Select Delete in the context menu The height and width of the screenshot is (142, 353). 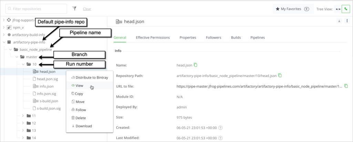pyautogui.click(x=90, y=118)
